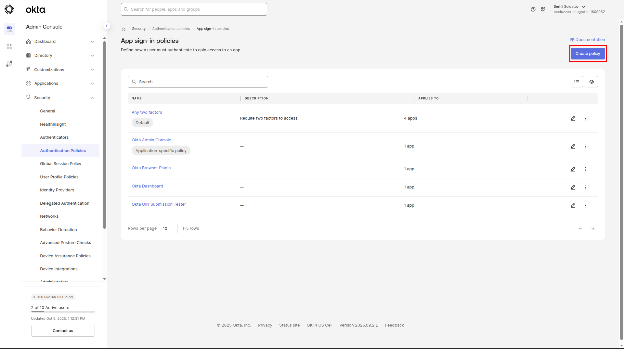Expand the Dashboard menu
The height and width of the screenshot is (349, 624).
pos(60,42)
